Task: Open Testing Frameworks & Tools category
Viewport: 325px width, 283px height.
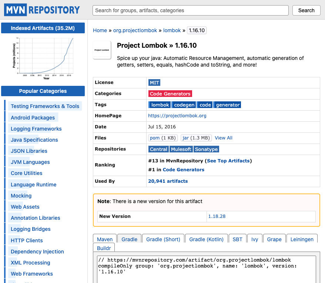Action: (45, 106)
